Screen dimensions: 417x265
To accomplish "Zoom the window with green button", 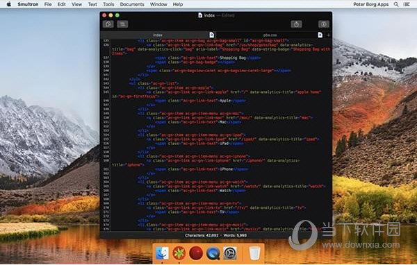I will (x=117, y=15).
